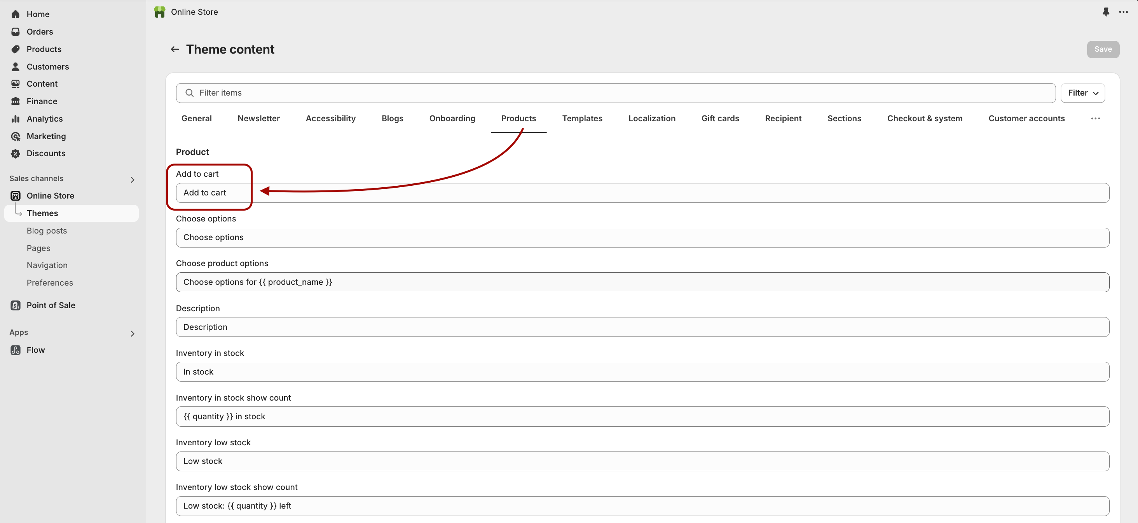Open Themes in the sidebar
The width and height of the screenshot is (1138, 523).
tap(72, 213)
